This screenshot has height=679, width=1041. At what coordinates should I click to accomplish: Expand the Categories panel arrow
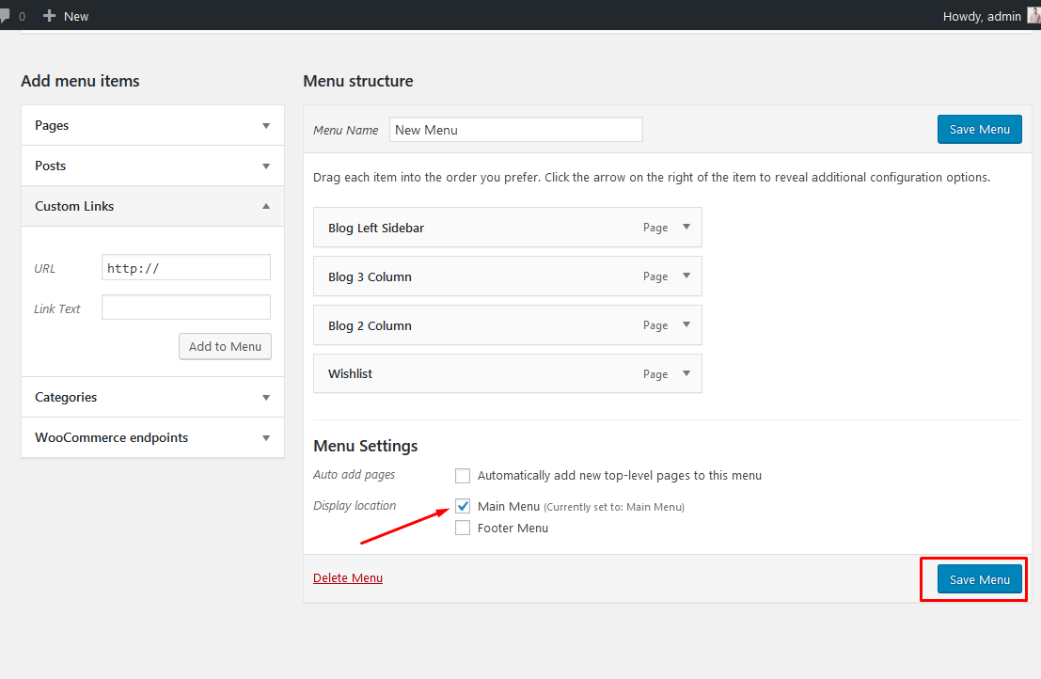pyautogui.click(x=266, y=398)
